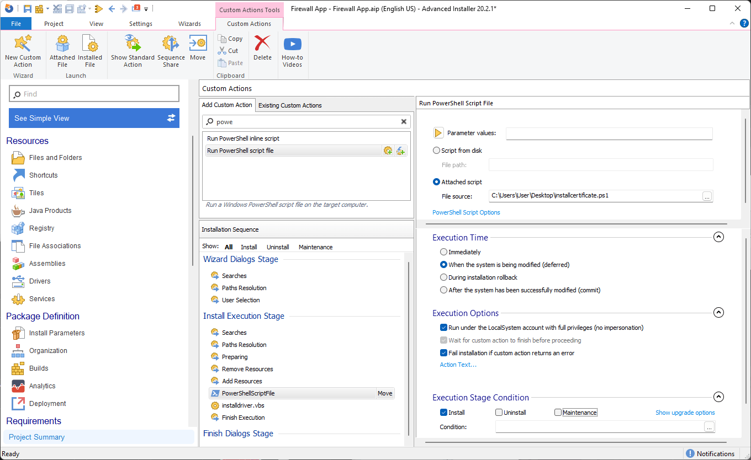The height and width of the screenshot is (460, 751).
Task: Click add custom action with sequence icon
Action: (x=388, y=151)
